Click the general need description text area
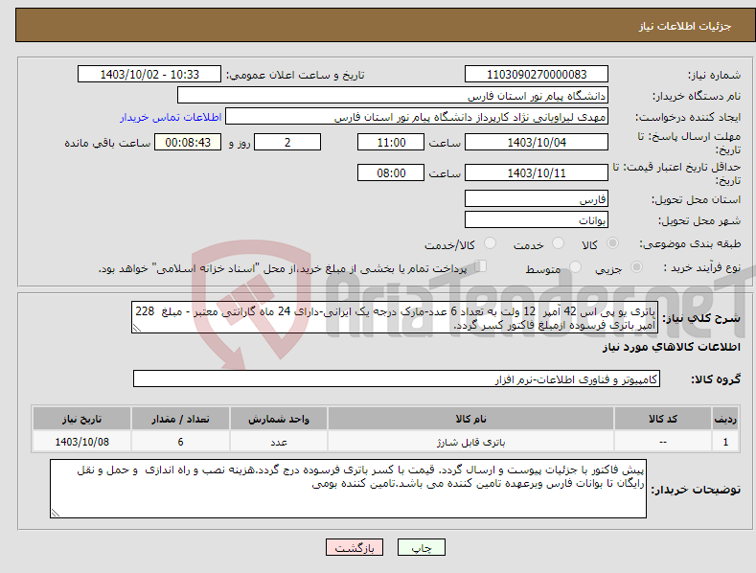 [395, 318]
